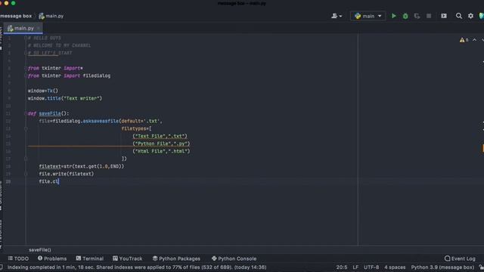Collapse the top comment block fold marker
The height and width of the screenshot is (272, 484).
pyautogui.click(x=26, y=38)
